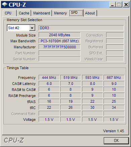Click the manufacturer value 7F7F7F7F7F5D0000
The image size is (131, 147).
pos(59,47)
